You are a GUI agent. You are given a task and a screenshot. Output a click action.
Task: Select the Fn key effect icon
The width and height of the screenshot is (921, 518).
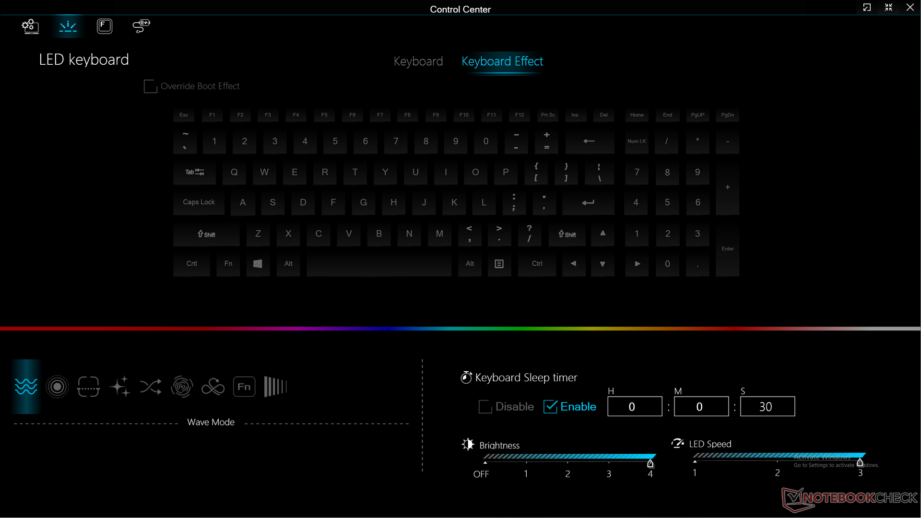[244, 387]
